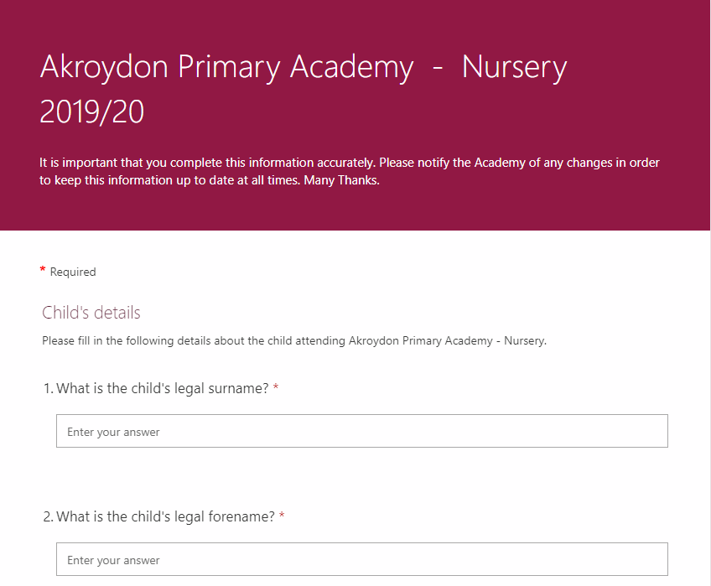Click the Child's details section heading
The image size is (711, 586).
pyautogui.click(x=91, y=313)
